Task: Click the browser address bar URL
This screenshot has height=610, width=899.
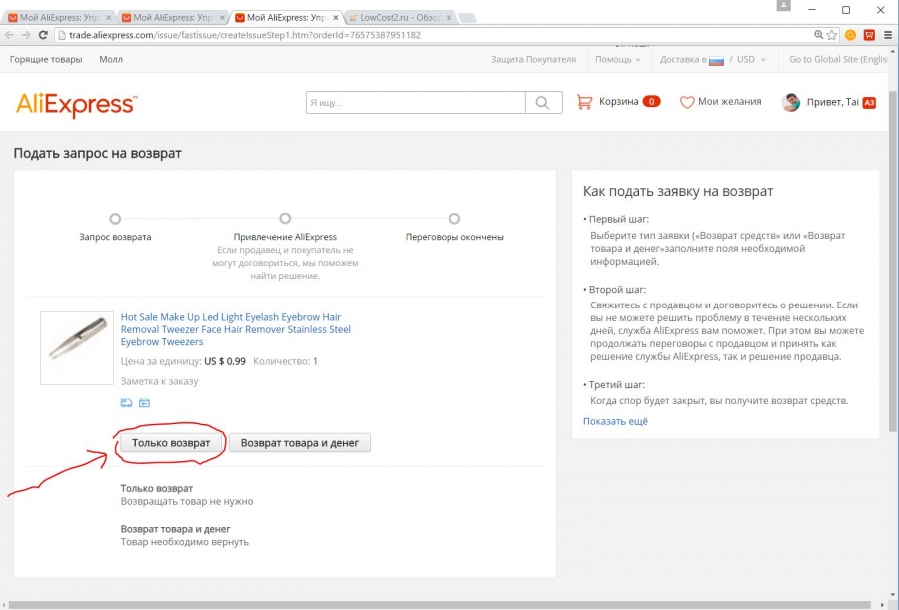Action: pyautogui.click(x=245, y=35)
